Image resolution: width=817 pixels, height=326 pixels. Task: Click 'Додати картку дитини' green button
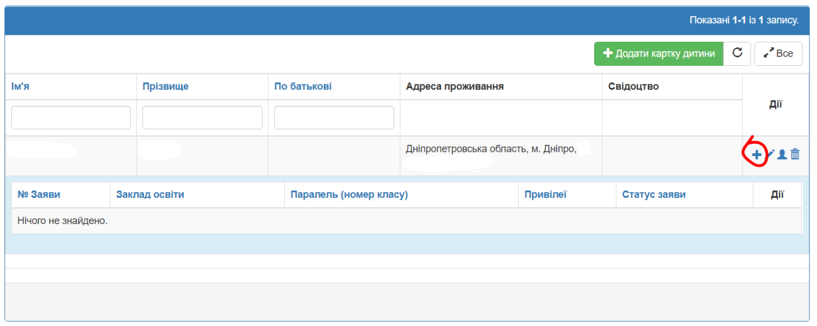pyautogui.click(x=659, y=54)
